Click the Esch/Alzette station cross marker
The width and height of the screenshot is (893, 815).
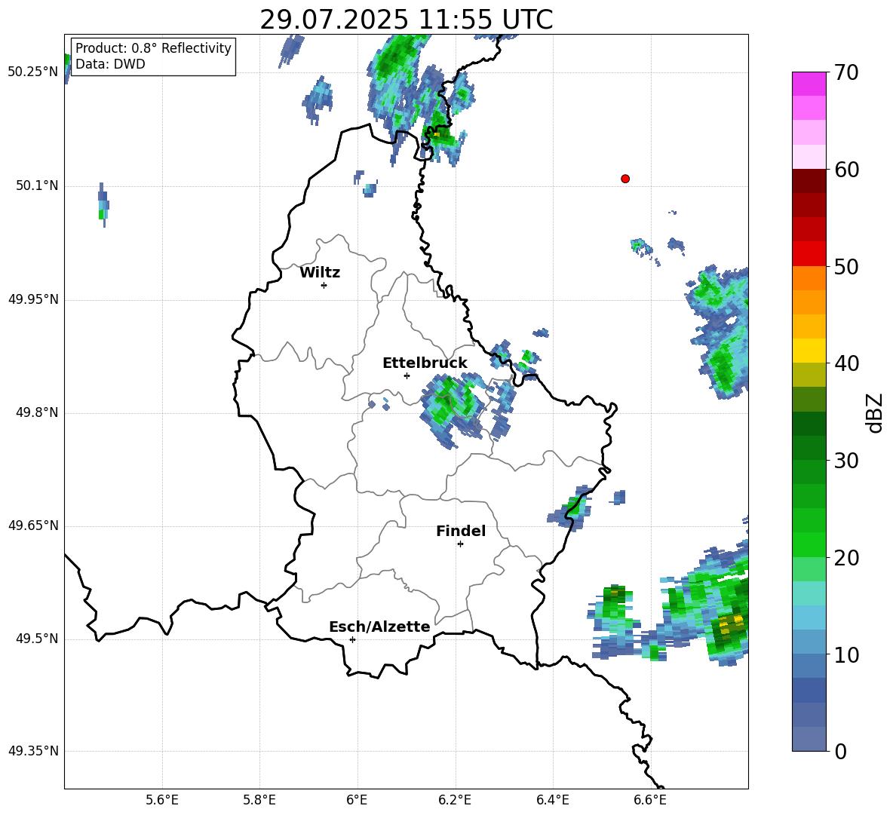352,639
